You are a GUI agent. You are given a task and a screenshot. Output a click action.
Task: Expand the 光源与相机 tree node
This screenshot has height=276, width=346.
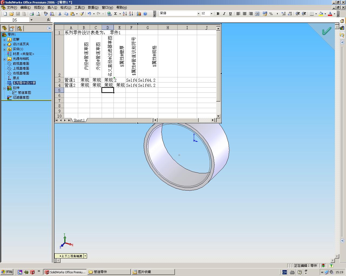(4, 59)
